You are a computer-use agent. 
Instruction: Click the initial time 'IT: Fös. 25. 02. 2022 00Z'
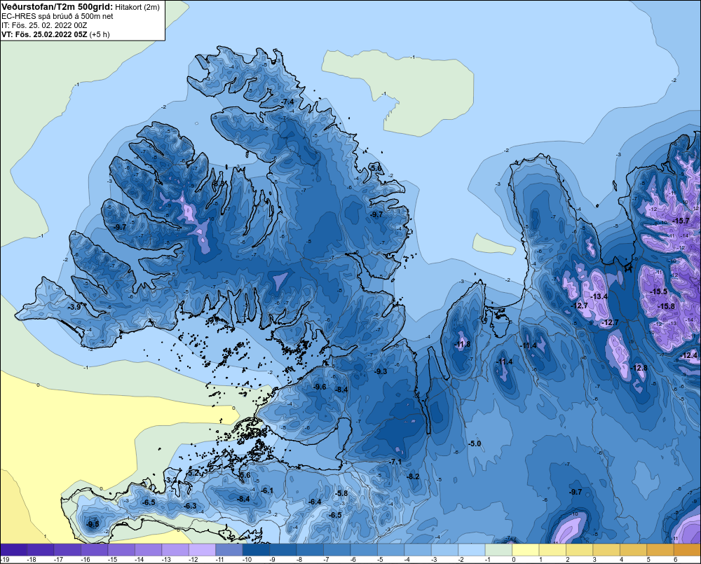[x=44, y=25]
